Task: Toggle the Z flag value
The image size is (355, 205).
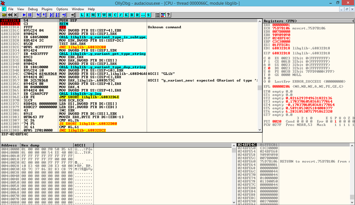Action: pos(269,68)
